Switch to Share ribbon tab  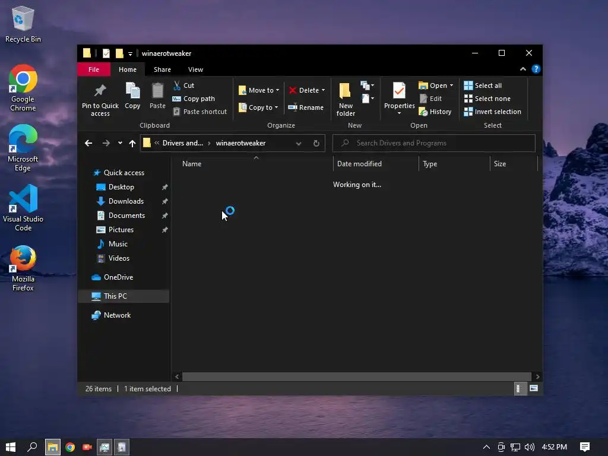pos(162,69)
